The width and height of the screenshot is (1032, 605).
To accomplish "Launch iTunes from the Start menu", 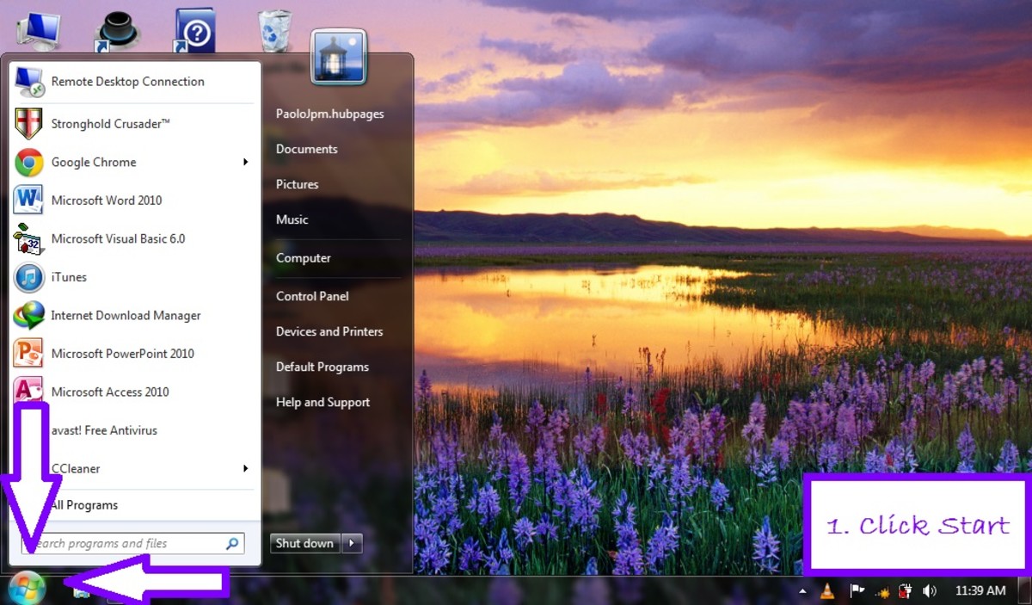I will click(x=67, y=277).
